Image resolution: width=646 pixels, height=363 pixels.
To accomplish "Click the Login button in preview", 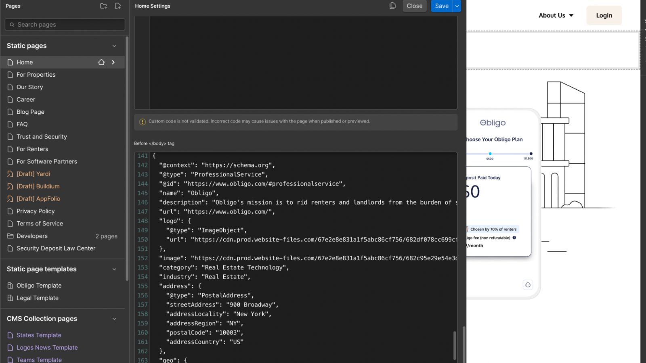I will coord(604,15).
